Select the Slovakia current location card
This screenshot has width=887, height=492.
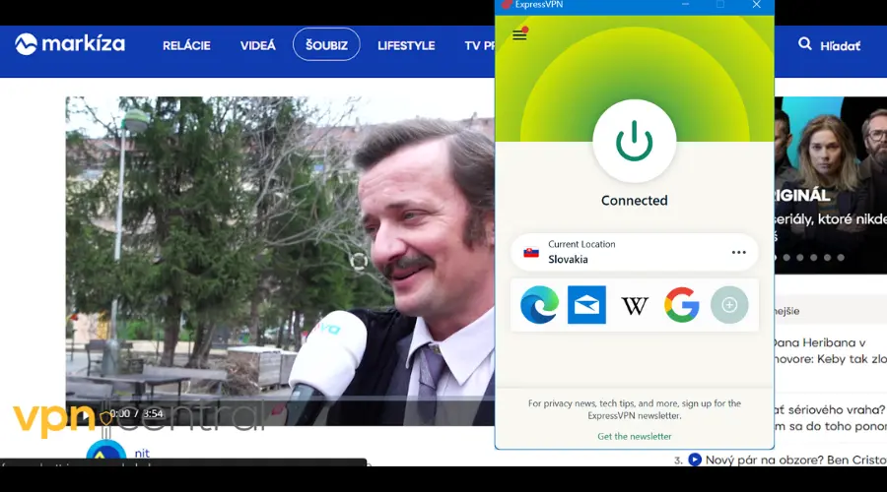click(x=634, y=252)
